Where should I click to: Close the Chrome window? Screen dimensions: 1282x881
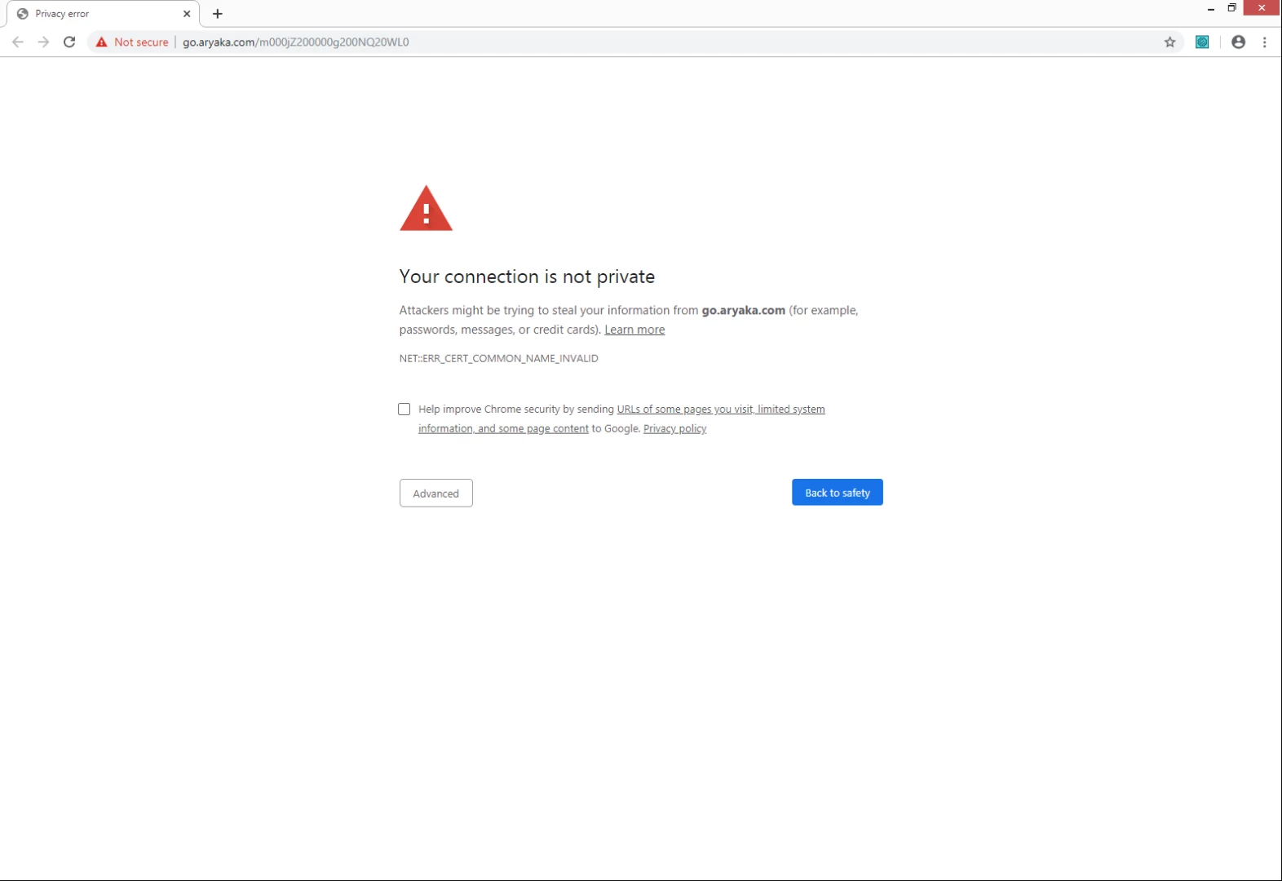[1262, 7]
